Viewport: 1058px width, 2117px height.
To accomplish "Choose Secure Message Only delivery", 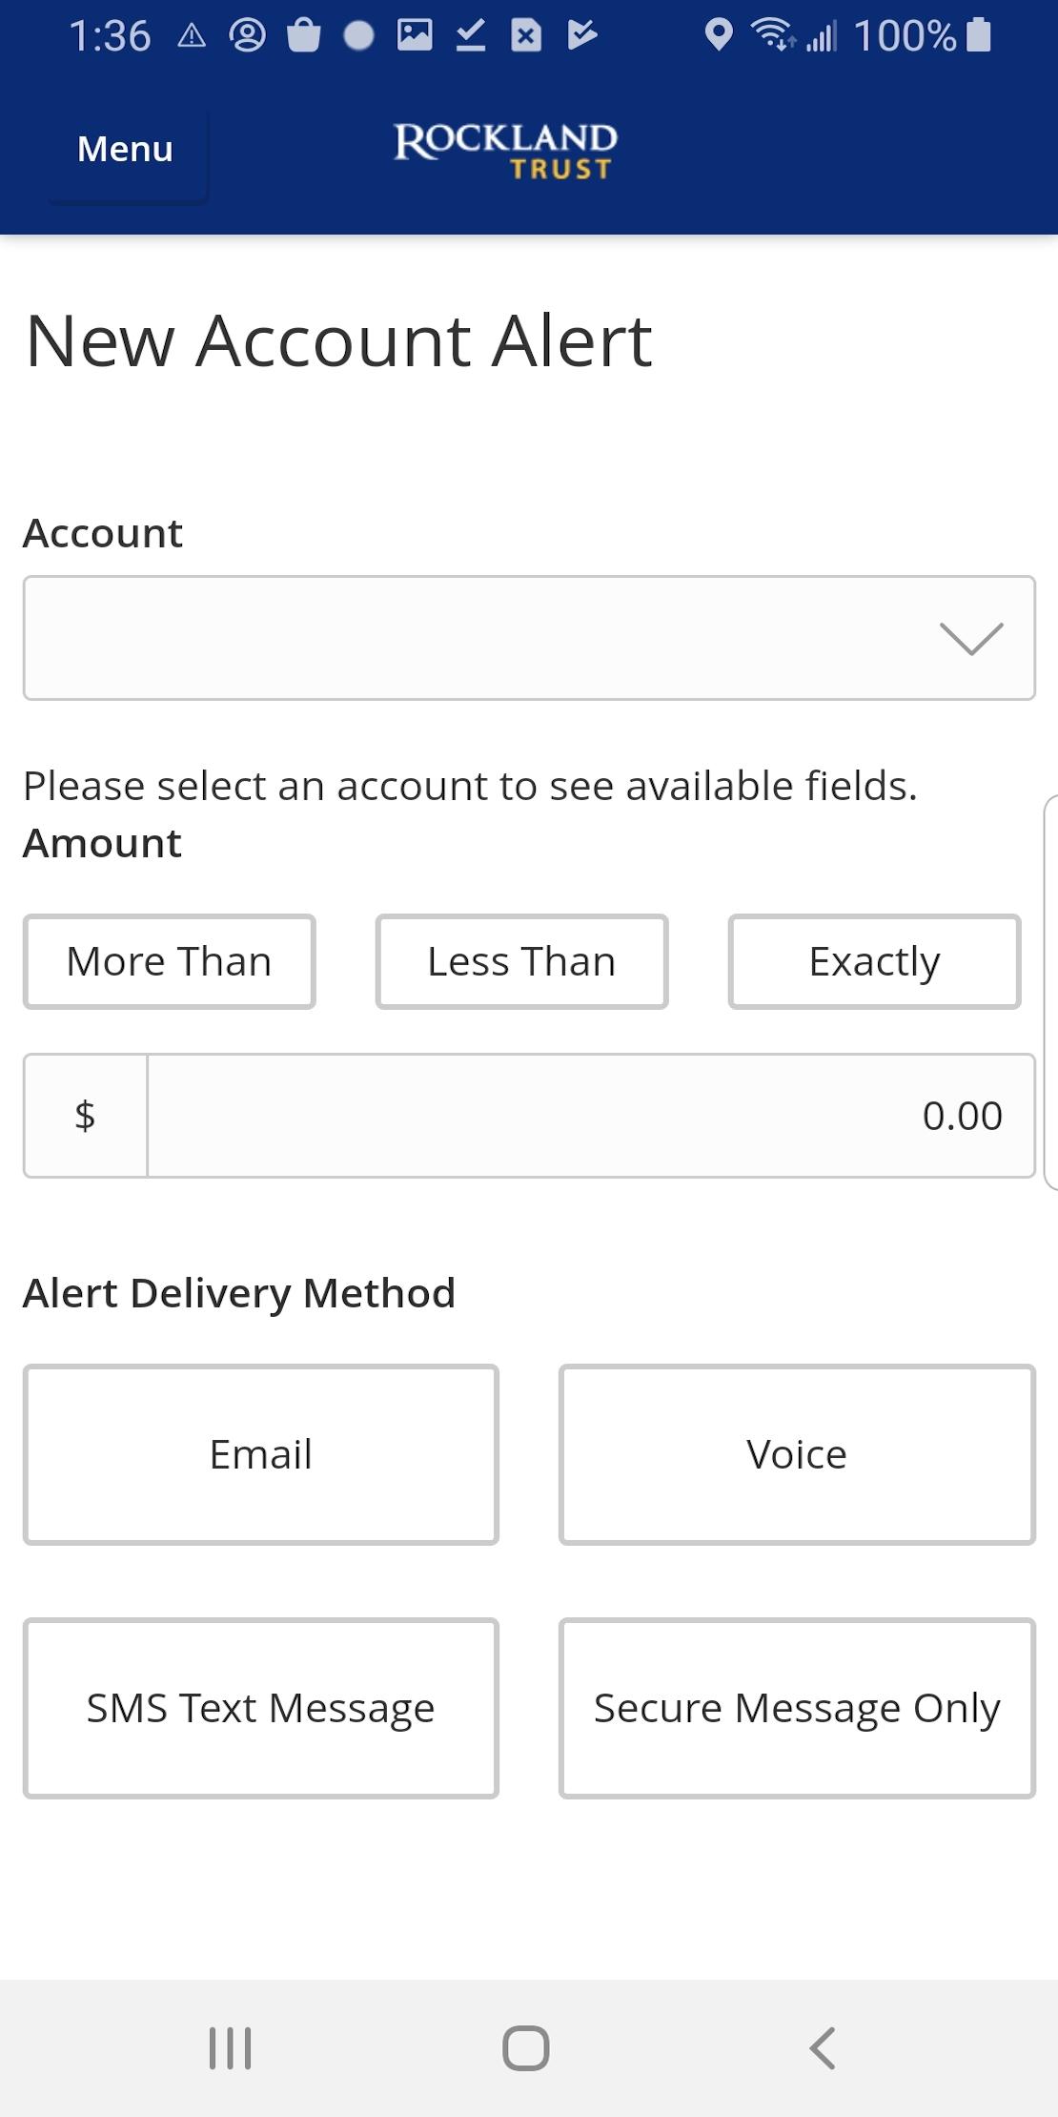I will click(797, 1708).
